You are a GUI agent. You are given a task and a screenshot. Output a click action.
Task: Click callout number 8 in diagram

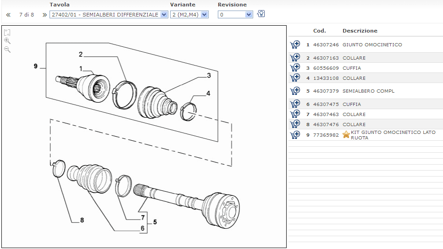click(x=82, y=220)
